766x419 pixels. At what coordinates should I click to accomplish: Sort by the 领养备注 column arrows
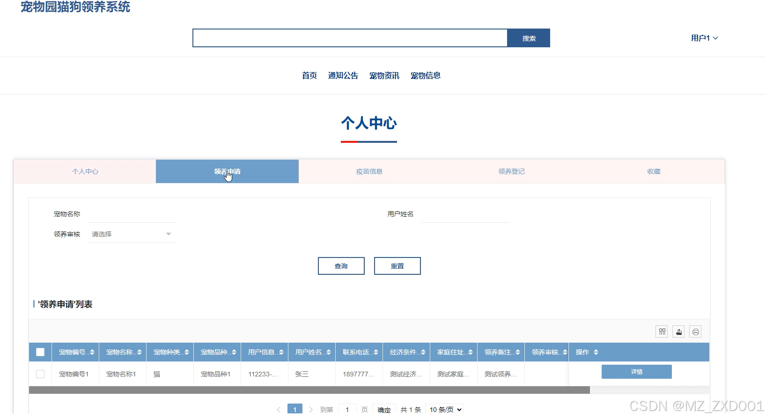[x=518, y=353]
